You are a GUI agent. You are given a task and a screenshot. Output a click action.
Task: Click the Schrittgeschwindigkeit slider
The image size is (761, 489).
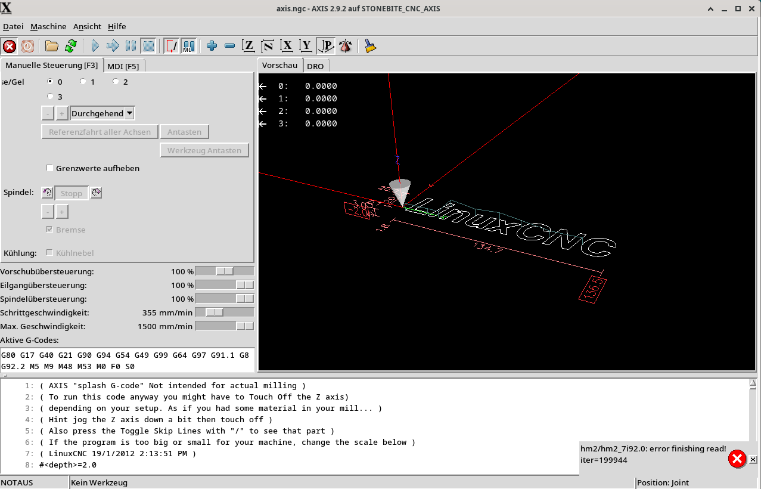click(225, 312)
